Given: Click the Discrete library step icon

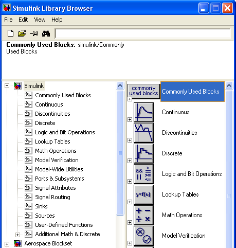Looking at the screenshot, I should [143, 153].
